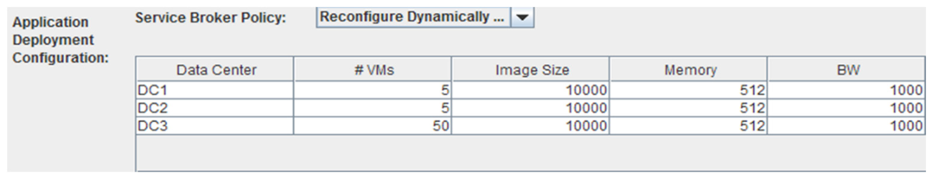This screenshot has height=181, width=934.
Task: Select the DC1 data center cell
Action: (215, 90)
